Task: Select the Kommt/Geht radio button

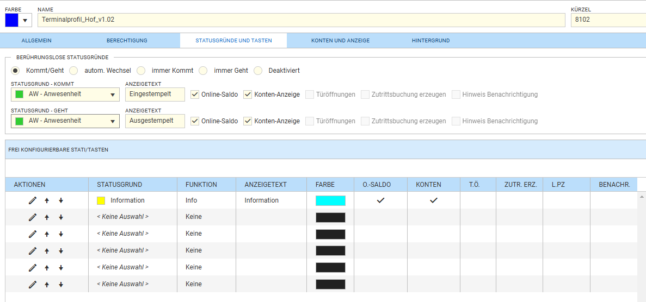Action: tap(15, 71)
